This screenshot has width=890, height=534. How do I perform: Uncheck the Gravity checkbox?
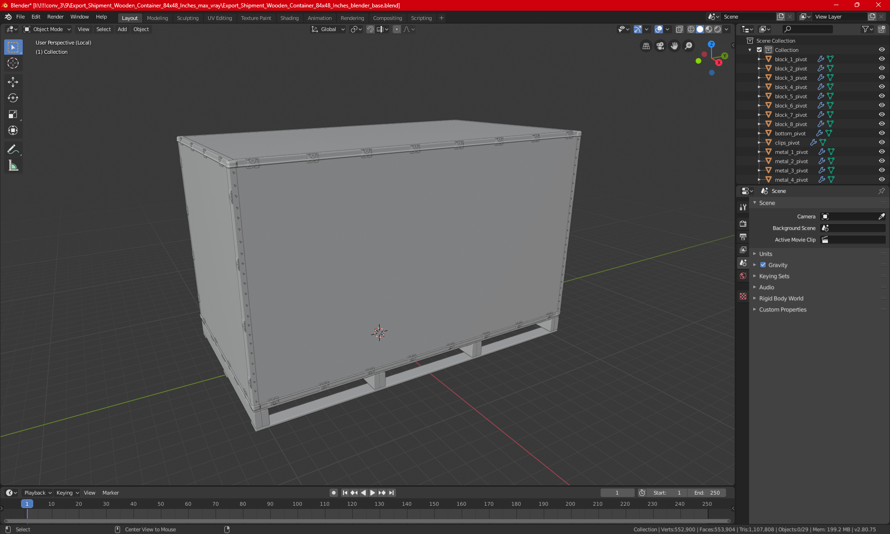[763, 265]
